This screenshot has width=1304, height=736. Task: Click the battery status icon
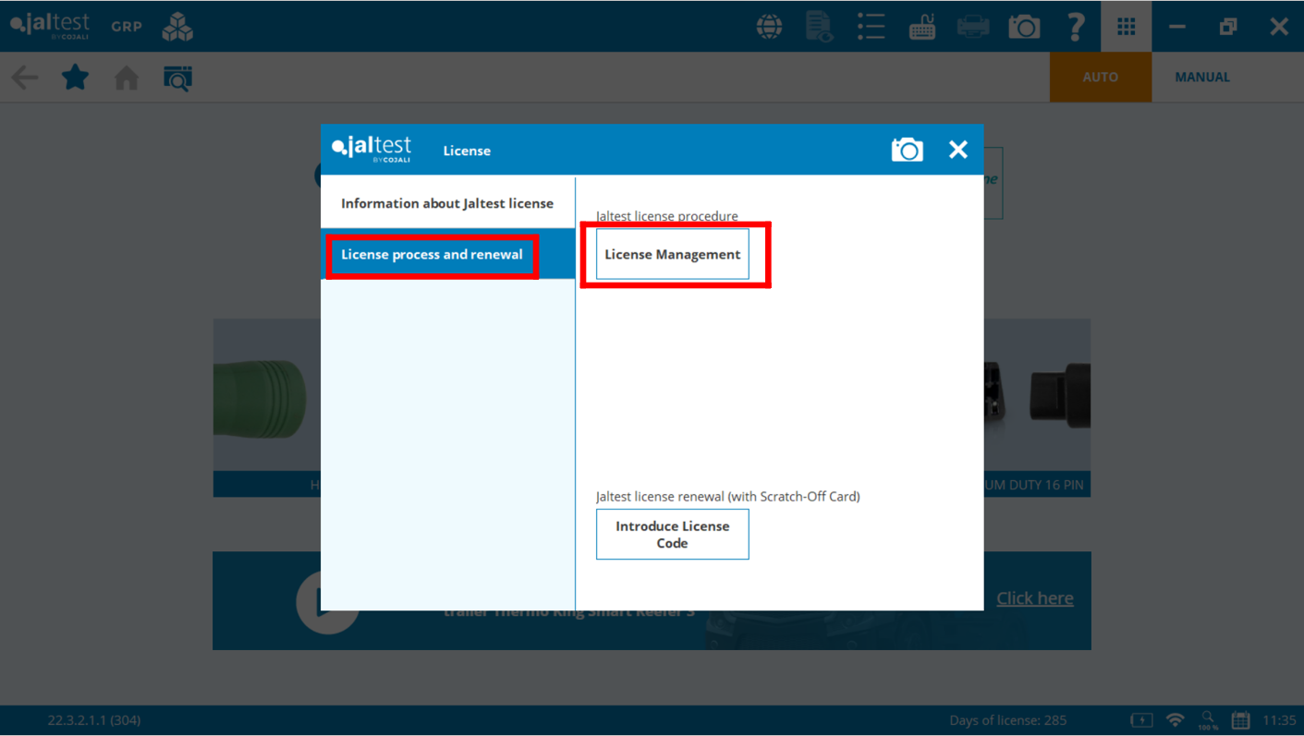click(1141, 720)
